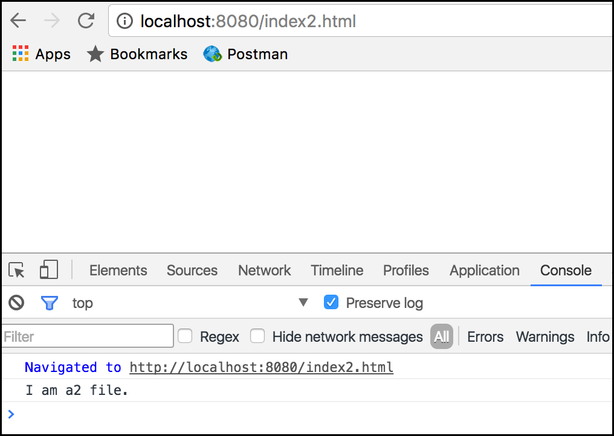Open the localhost:8080/index2.html console link

point(261,367)
